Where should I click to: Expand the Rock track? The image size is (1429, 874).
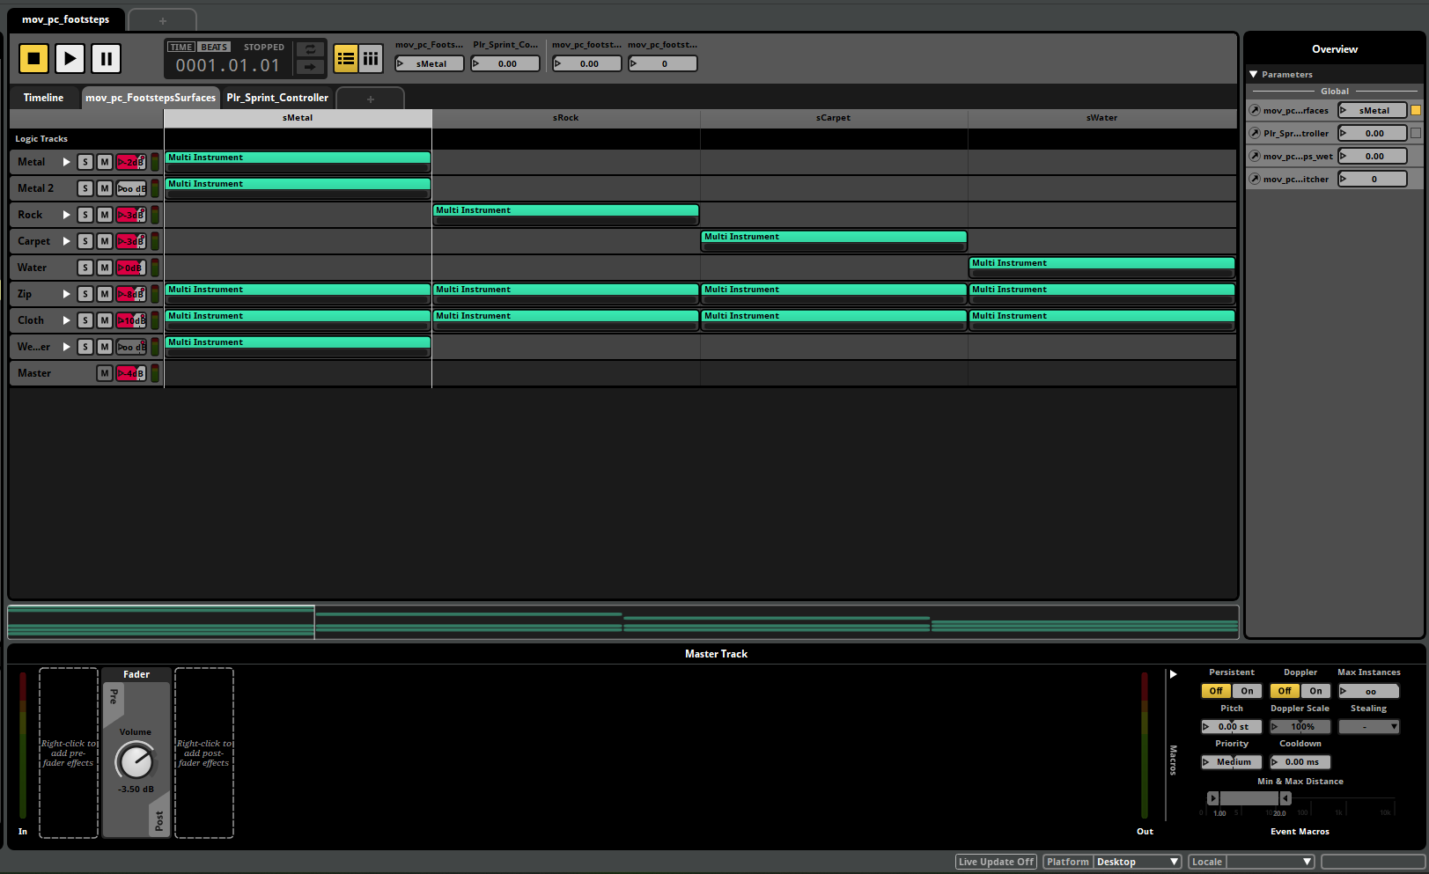pyautogui.click(x=66, y=215)
